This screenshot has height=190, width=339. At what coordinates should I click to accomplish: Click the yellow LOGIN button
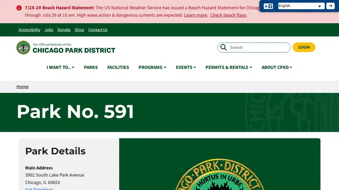pos(304,47)
